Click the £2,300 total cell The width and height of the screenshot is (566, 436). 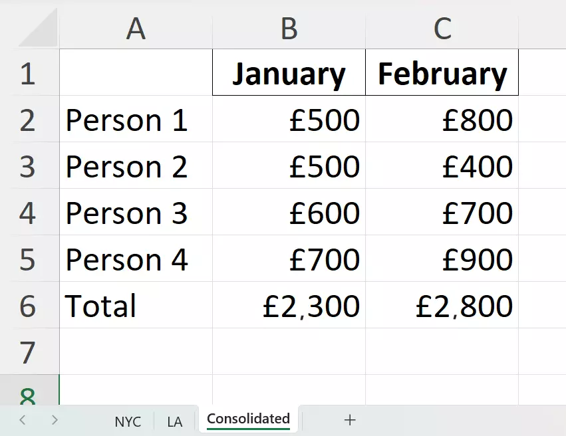pyautogui.click(x=288, y=306)
